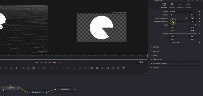Image resolution: width=203 pixels, height=96 pixels.
Task: Switch to the Controls tab
Action: 164,6
